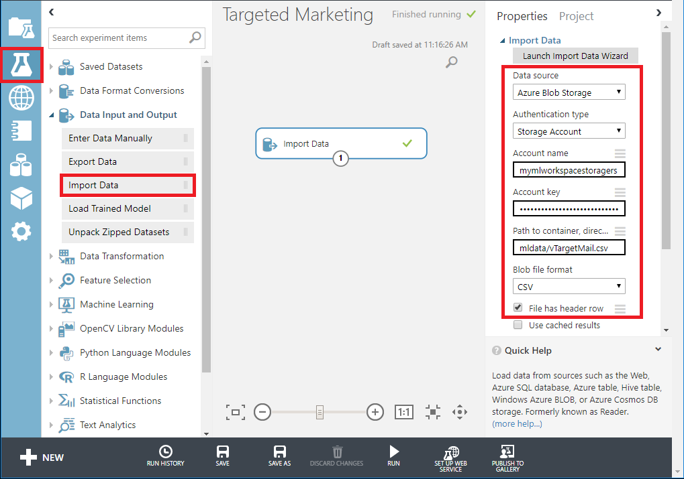This screenshot has width=684, height=479.
Task: Open Settings via the gear sidebar icon
Action: click(21, 232)
